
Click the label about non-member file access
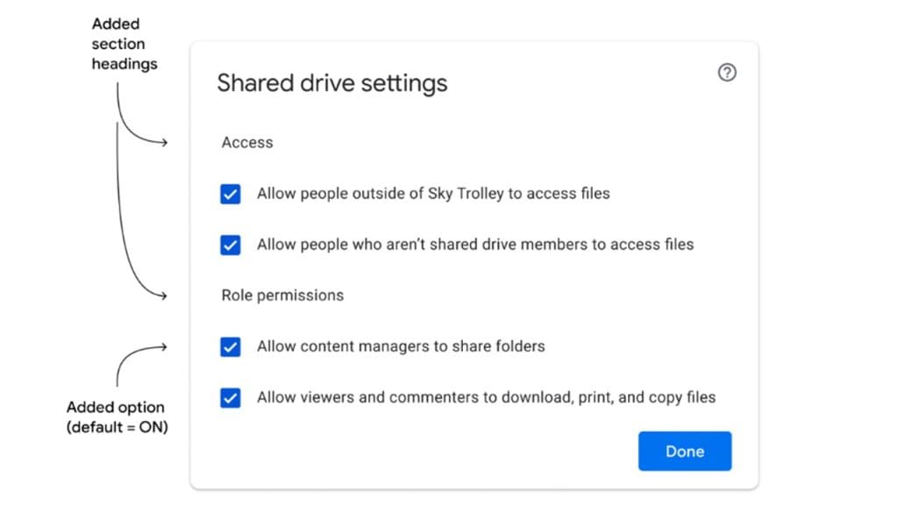[x=474, y=245]
